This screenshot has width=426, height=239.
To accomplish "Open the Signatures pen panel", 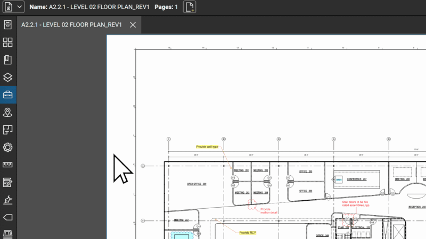I will (8, 200).
